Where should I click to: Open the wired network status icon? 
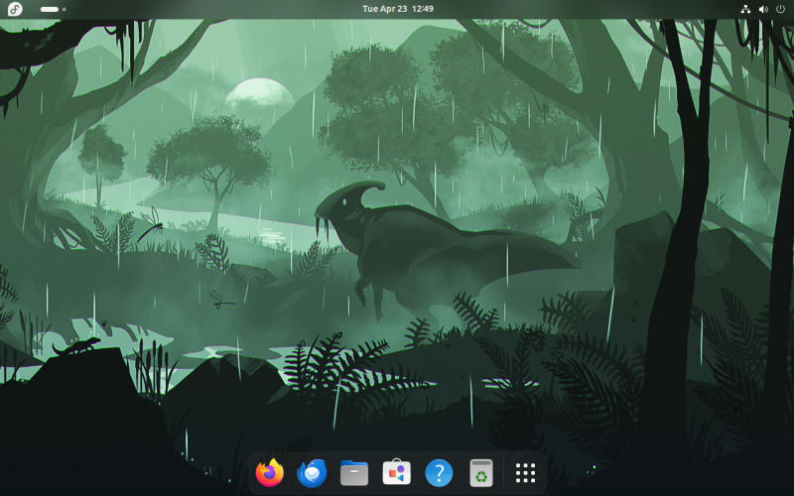click(745, 9)
